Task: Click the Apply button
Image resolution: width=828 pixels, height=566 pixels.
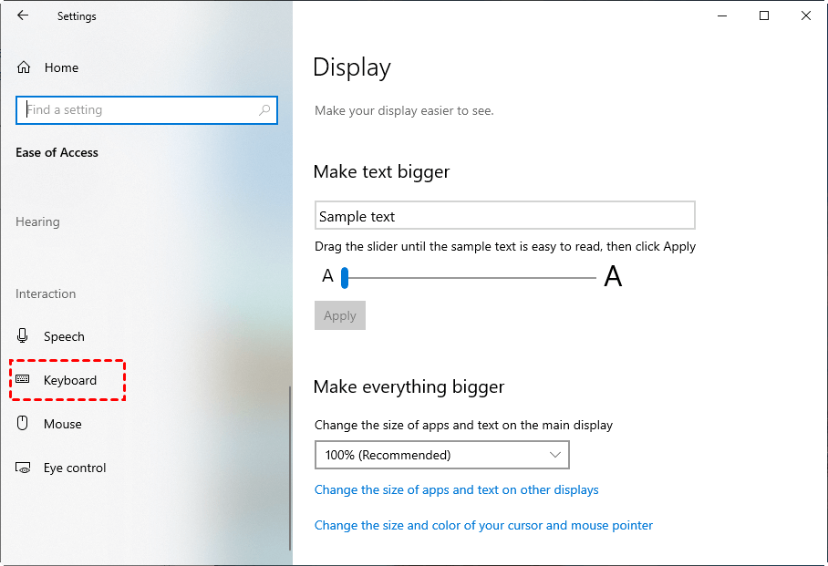Action: coord(340,315)
